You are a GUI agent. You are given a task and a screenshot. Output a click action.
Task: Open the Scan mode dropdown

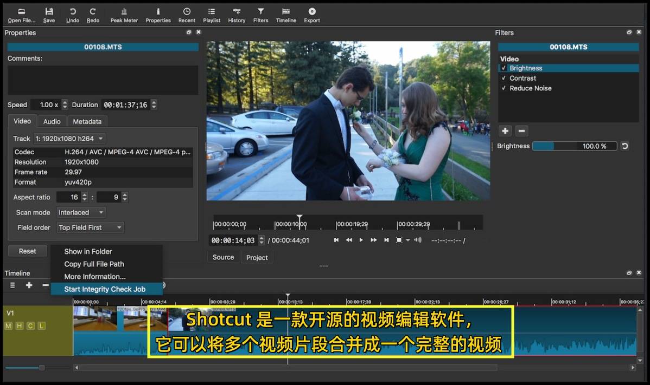click(x=80, y=212)
